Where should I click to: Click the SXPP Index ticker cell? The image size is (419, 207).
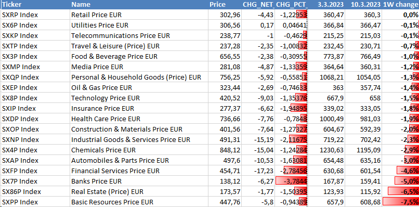point(35,202)
